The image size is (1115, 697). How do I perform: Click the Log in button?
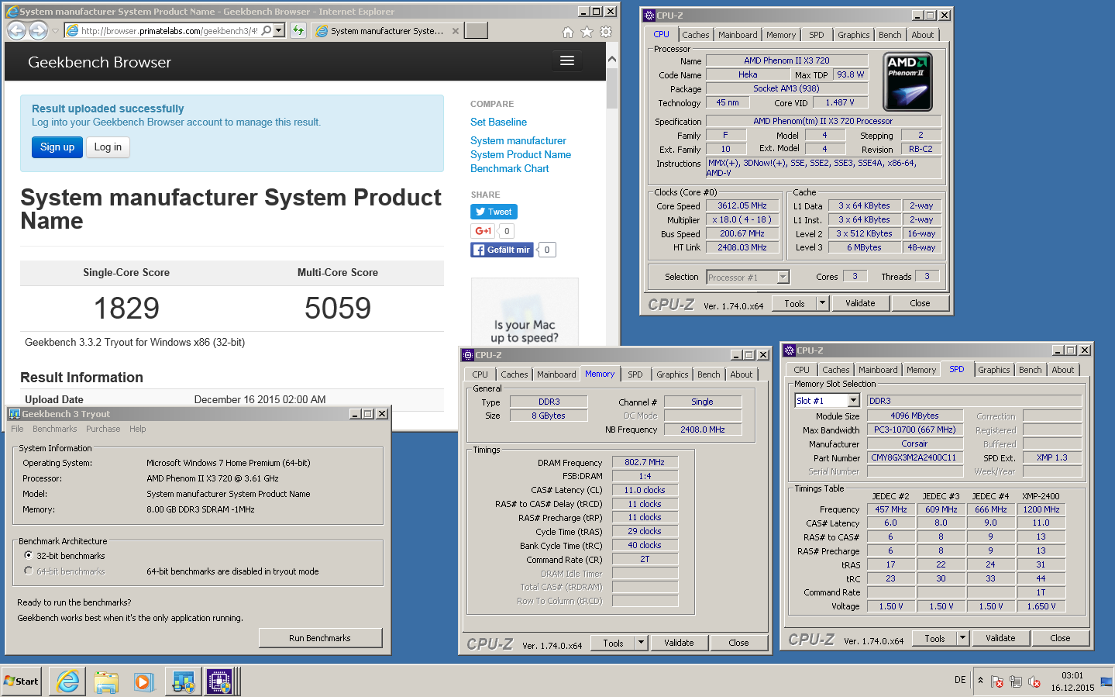(108, 147)
